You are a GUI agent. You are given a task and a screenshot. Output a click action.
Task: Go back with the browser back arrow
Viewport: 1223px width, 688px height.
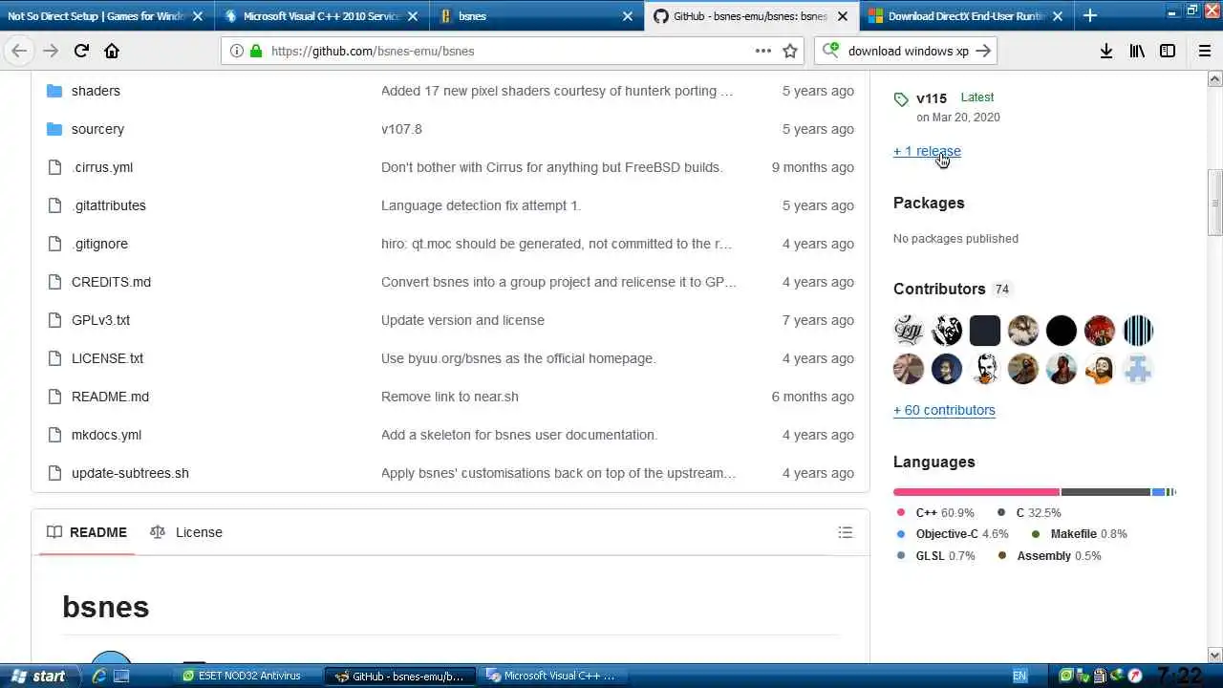tap(19, 51)
